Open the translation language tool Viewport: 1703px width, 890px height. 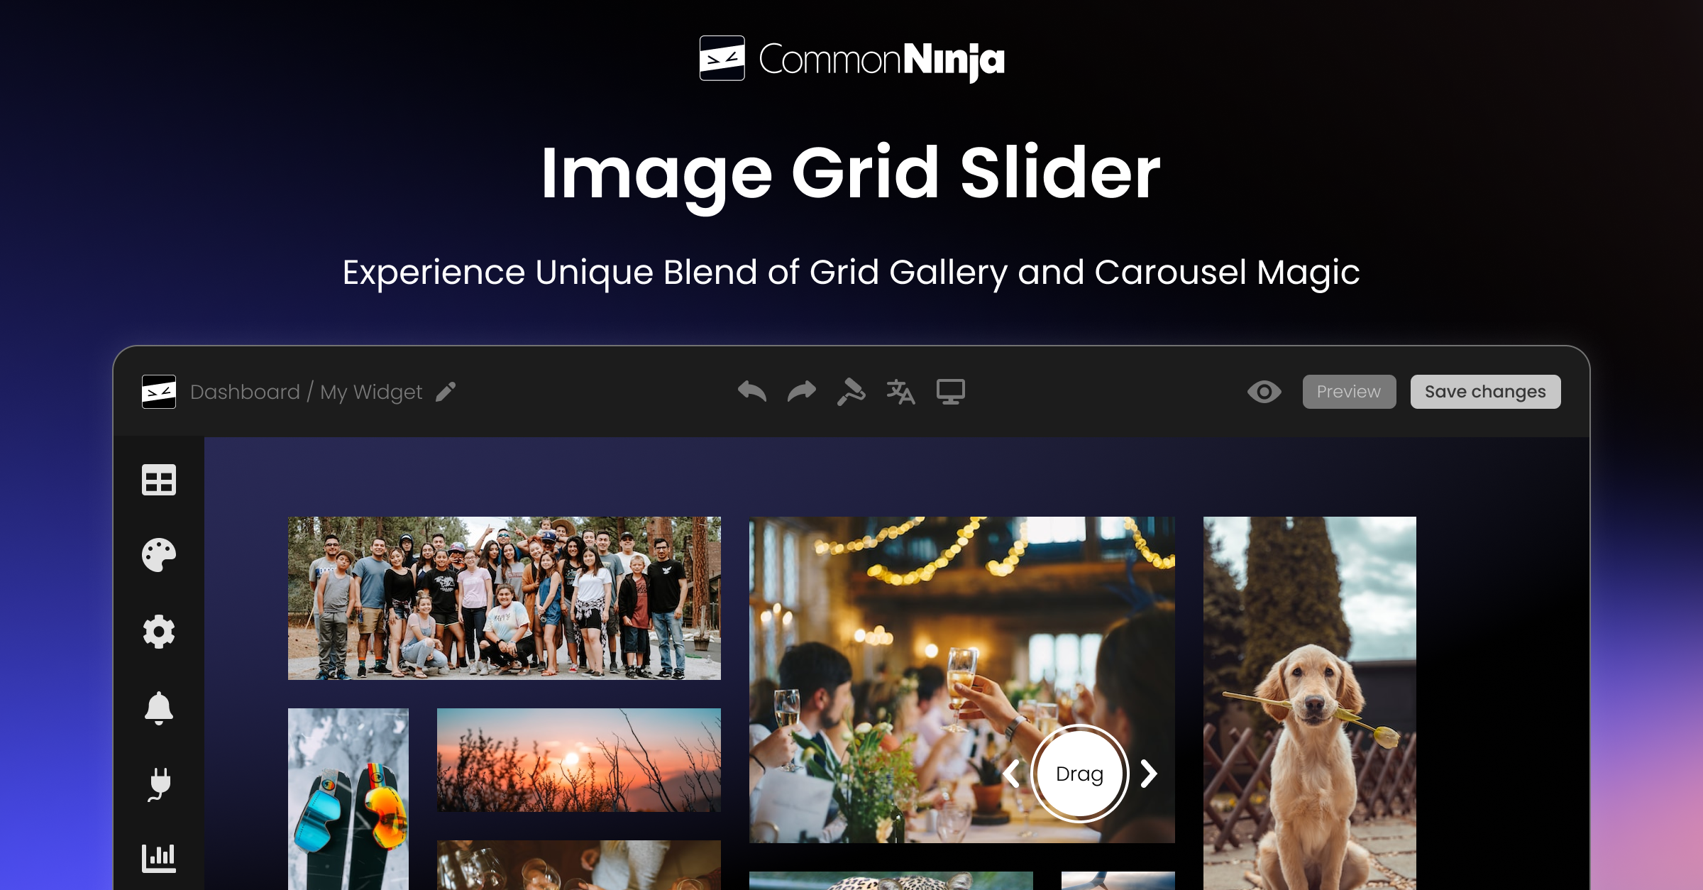[x=901, y=391]
